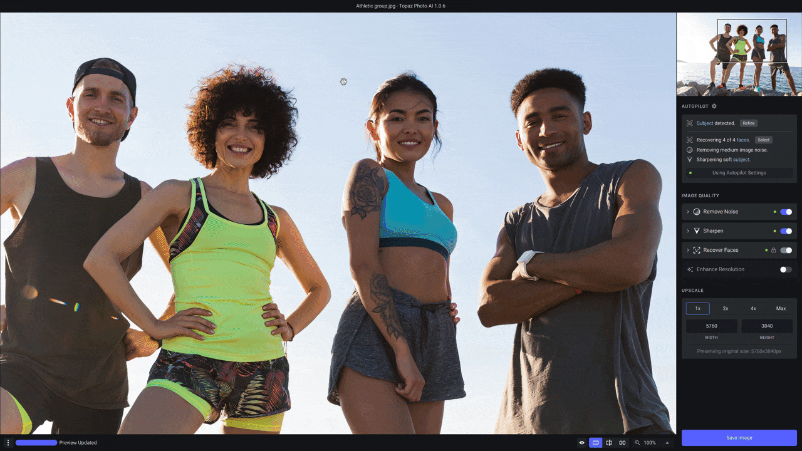Screen dimensions: 802x451
Task: Click Refine button next to Subject detected
Action: 749,123
